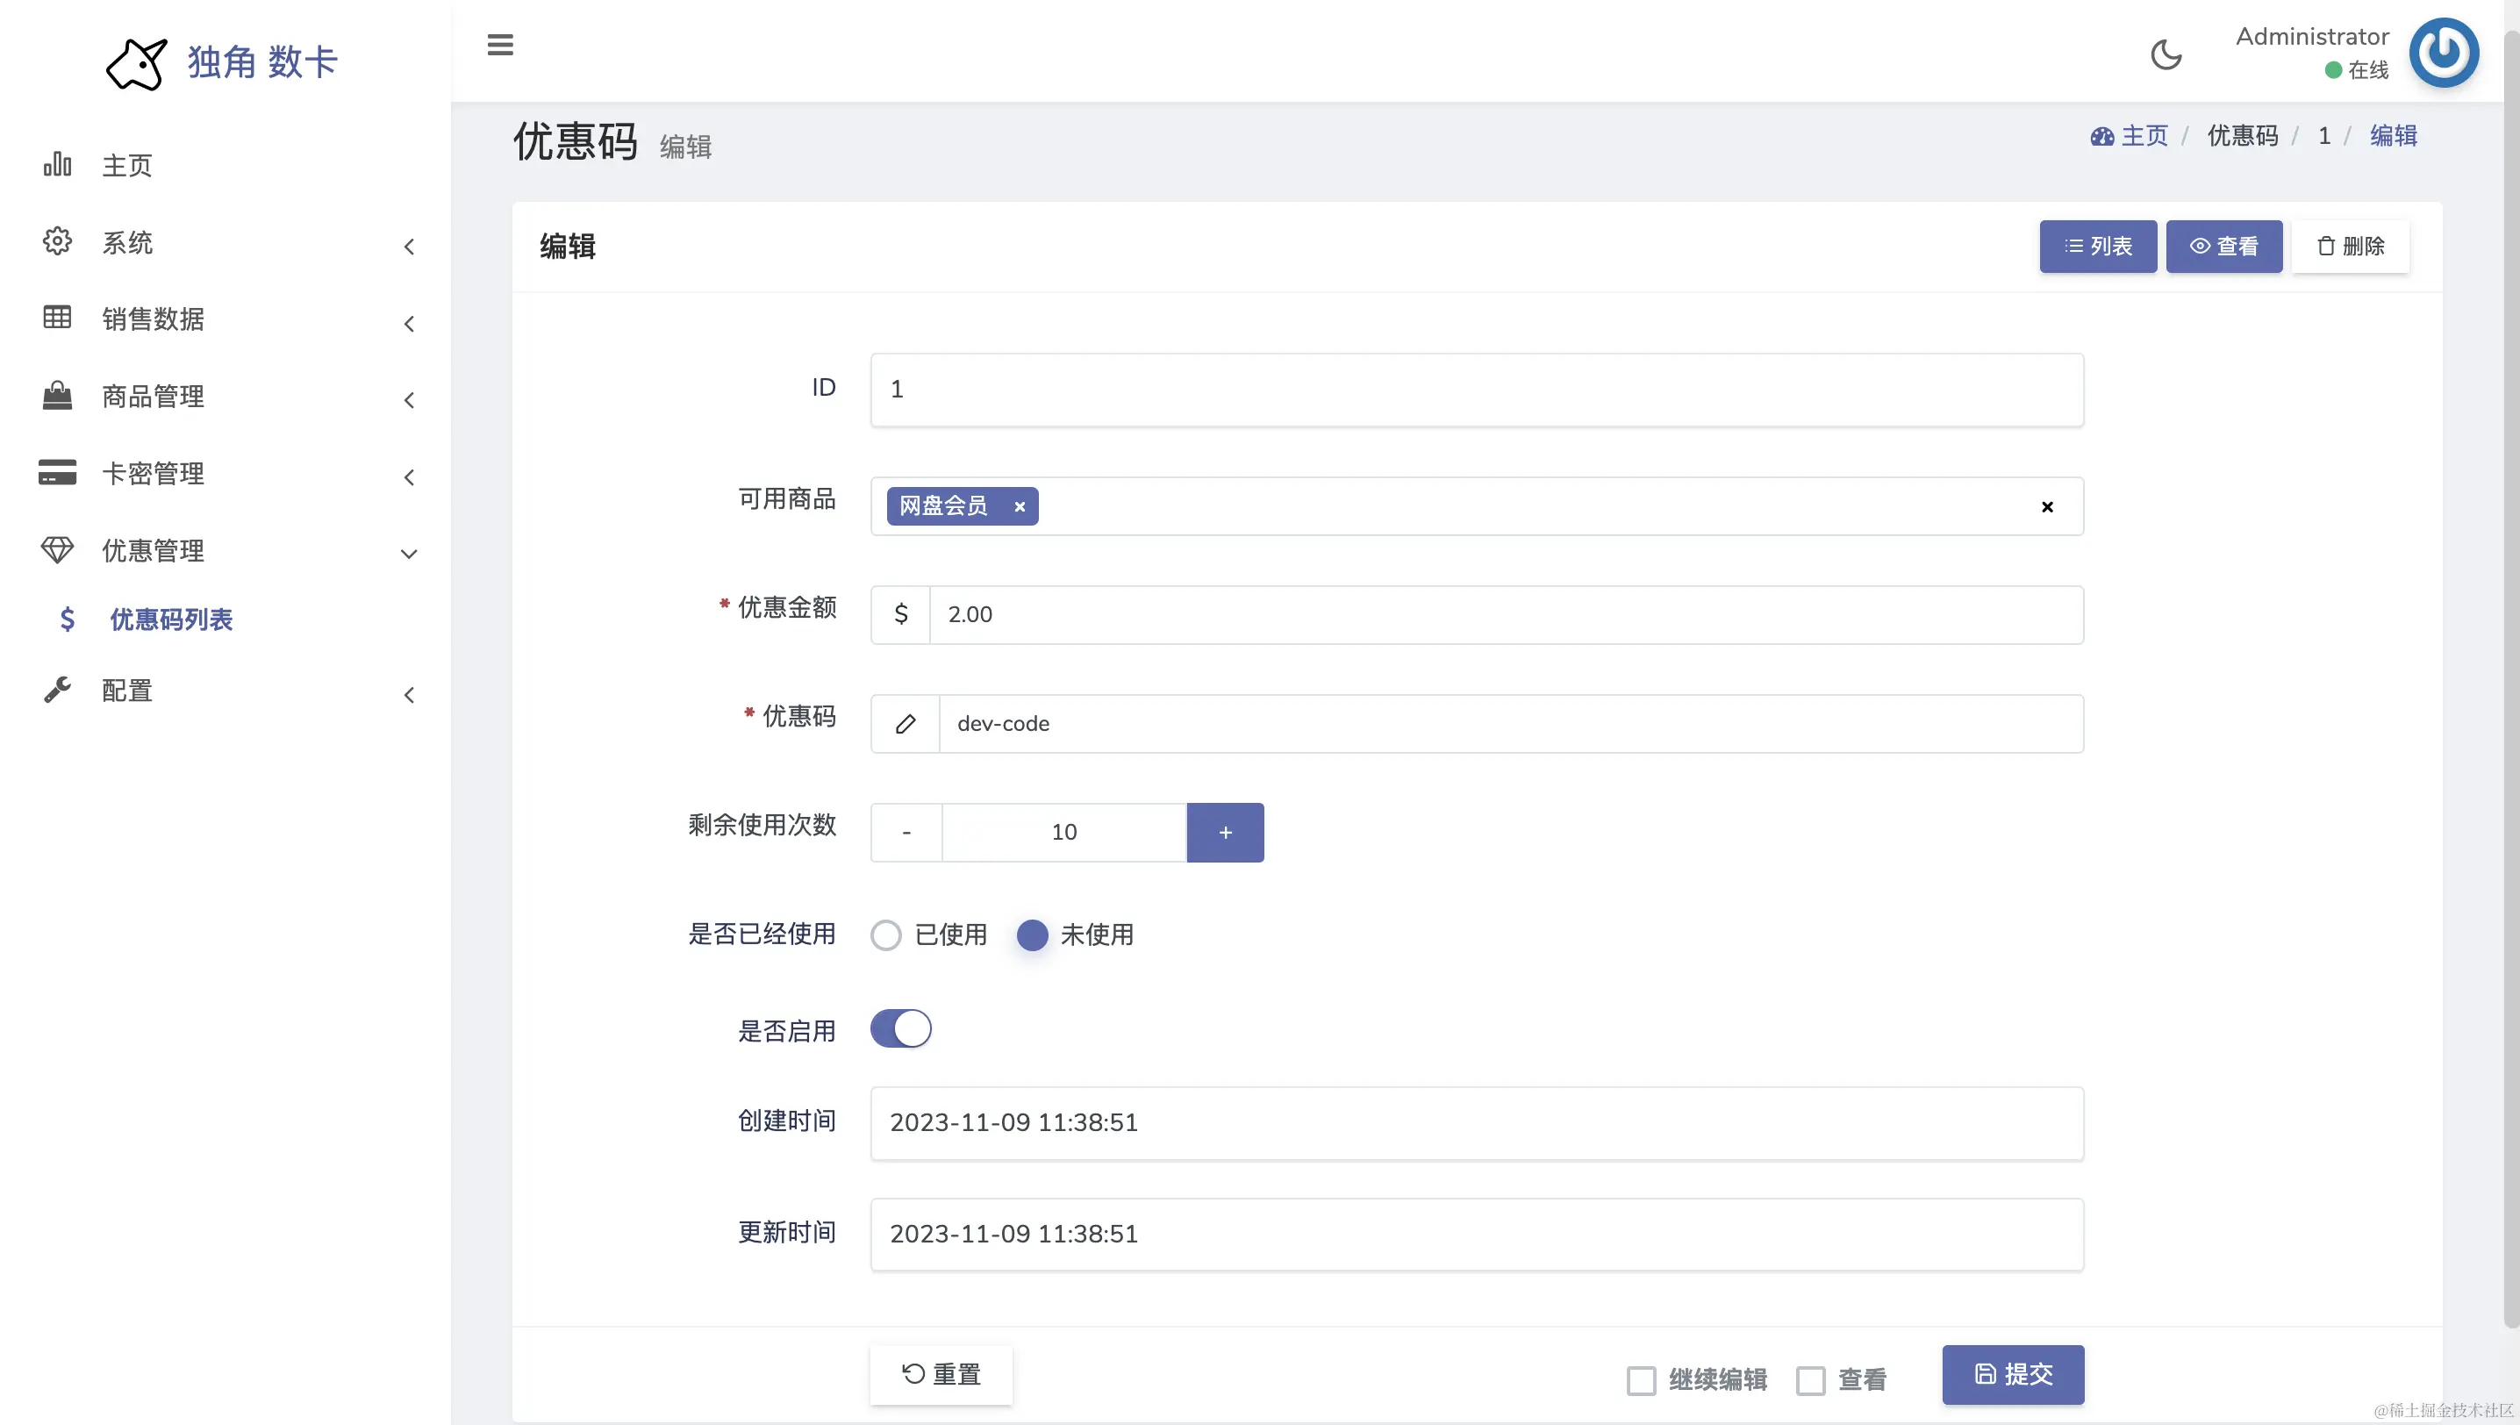Expand the 配置 menu chevron
Image resolution: width=2520 pixels, height=1425 pixels.
pyautogui.click(x=409, y=695)
